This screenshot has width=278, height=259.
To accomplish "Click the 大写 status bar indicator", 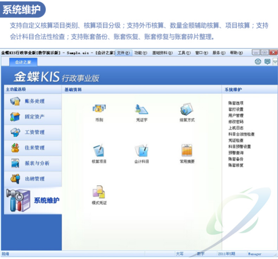I will (x=179, y=254).
